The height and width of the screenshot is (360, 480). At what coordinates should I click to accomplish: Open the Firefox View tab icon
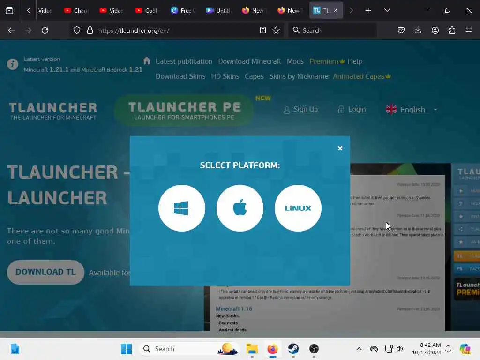tap(9, 10)
